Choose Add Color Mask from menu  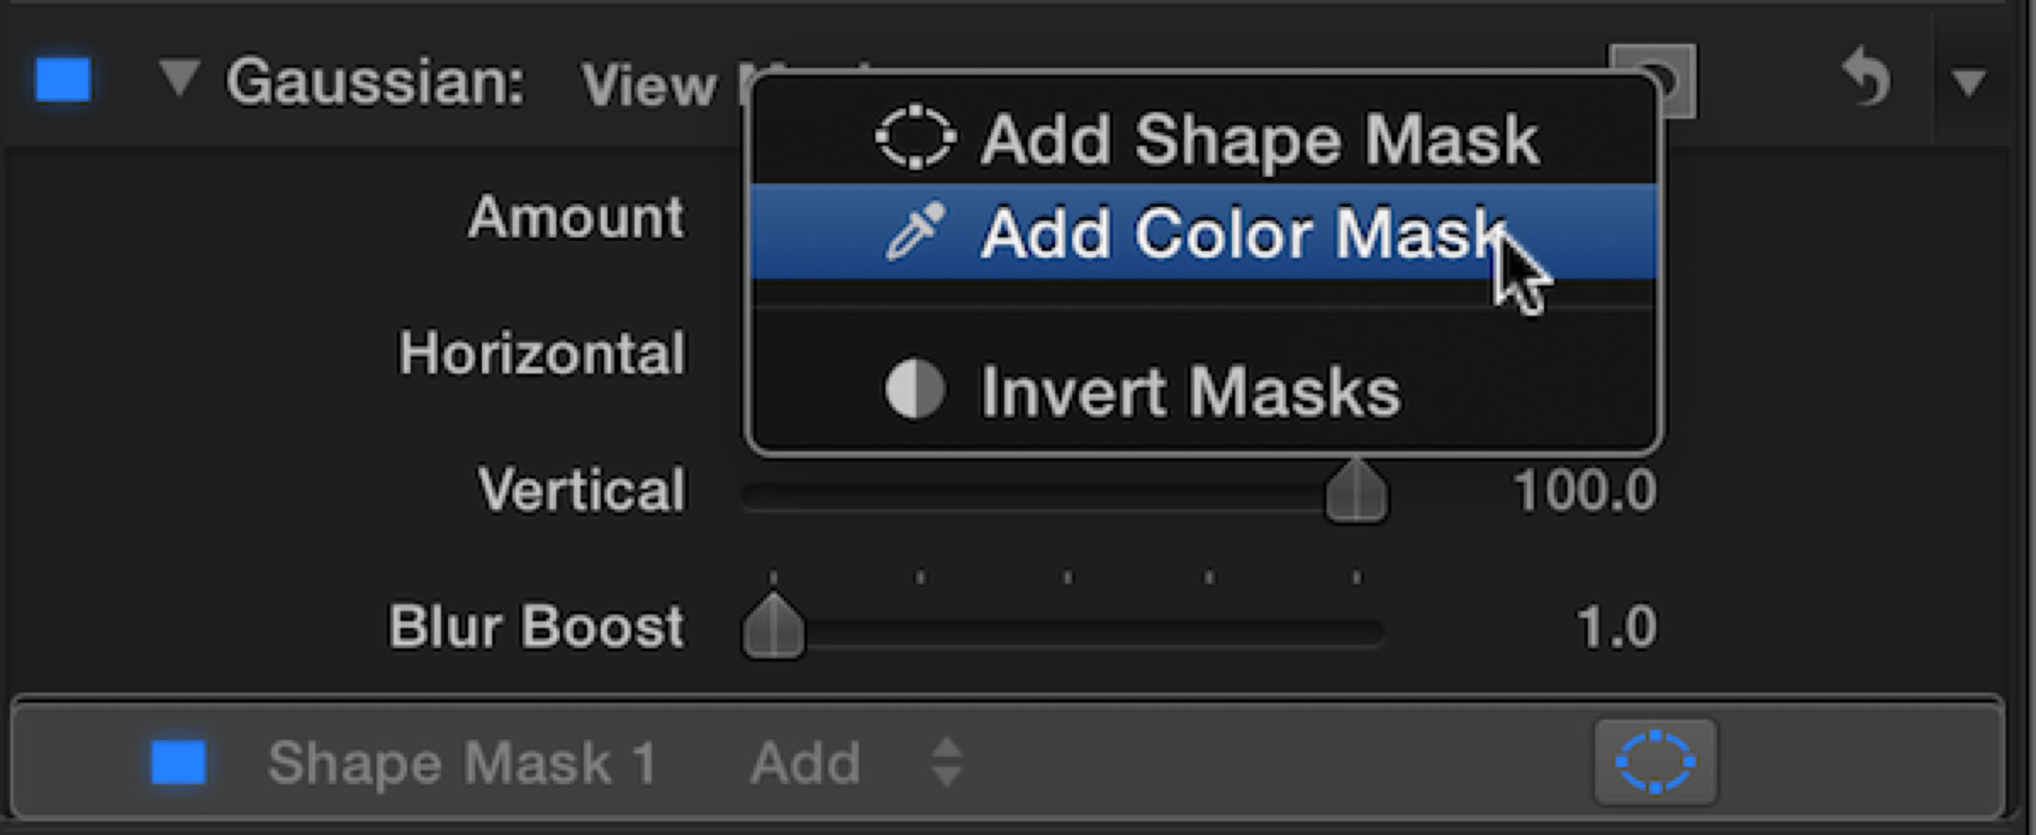(1234, 233)
